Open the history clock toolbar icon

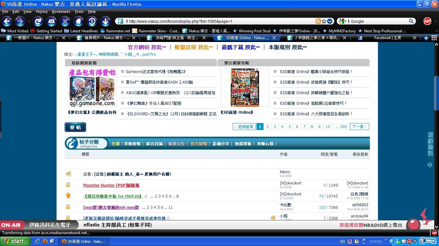(x=92, y=21)
